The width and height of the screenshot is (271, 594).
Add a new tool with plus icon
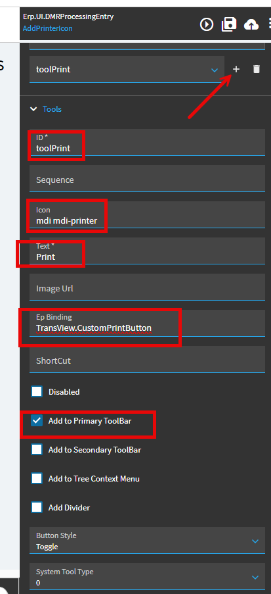tap(236, 69)
